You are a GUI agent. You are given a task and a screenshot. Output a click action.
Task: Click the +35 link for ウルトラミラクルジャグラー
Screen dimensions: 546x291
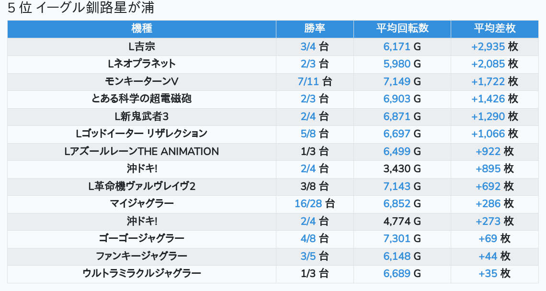click(488, 273)
